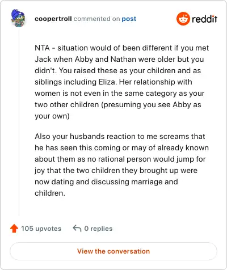Open the coopertroll username profile
This screenshot has width=227, height=270.
click(x=53, y=19)
